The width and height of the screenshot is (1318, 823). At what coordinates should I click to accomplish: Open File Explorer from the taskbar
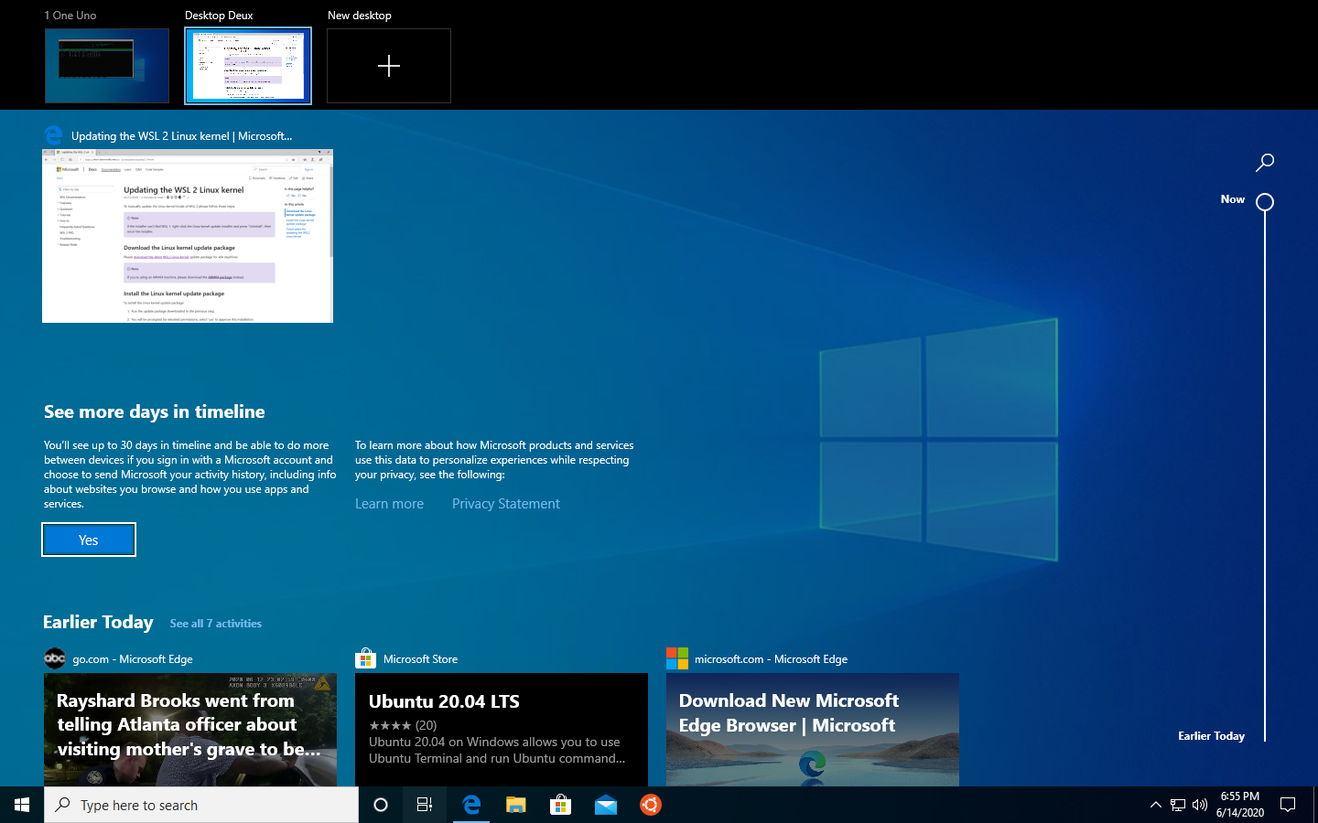516,805
